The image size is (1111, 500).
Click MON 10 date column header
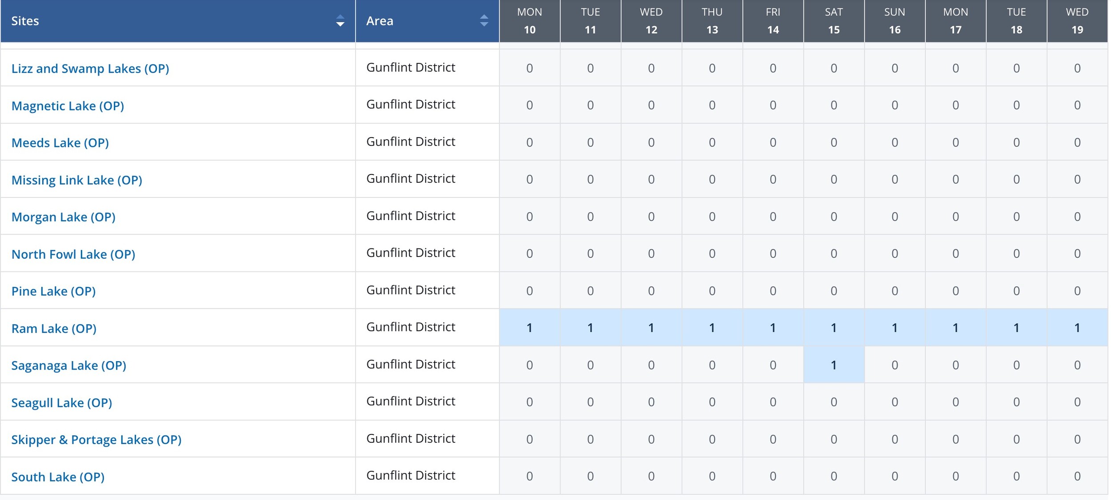click(530, 21)
